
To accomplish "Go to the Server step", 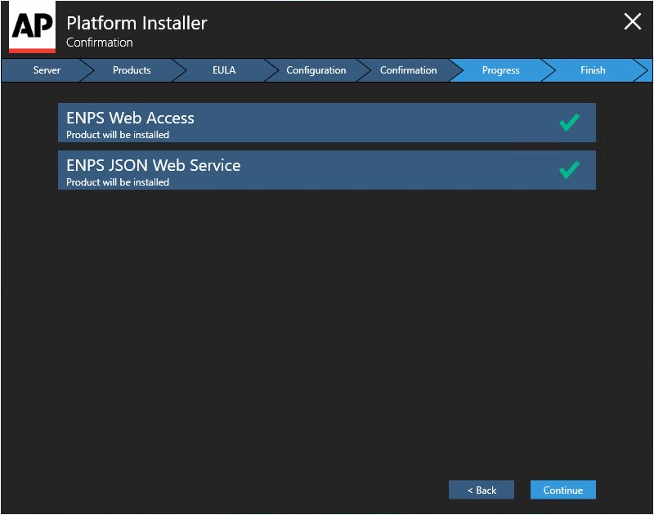I will (x=47, y=70).
